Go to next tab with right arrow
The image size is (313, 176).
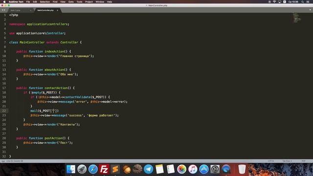(x=4, y=10)
